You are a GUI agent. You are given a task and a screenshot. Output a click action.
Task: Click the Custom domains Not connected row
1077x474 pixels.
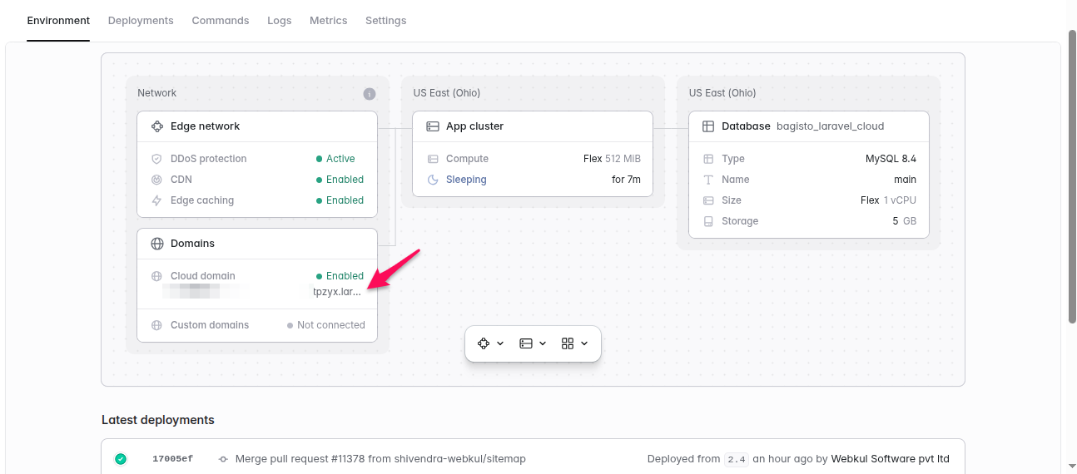coord(257,325)
